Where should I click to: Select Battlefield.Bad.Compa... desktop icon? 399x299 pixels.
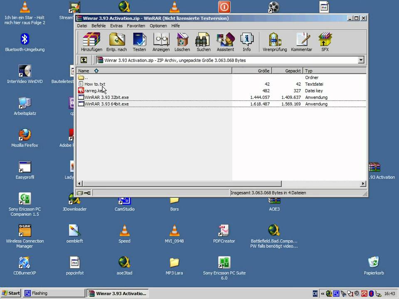274,236
